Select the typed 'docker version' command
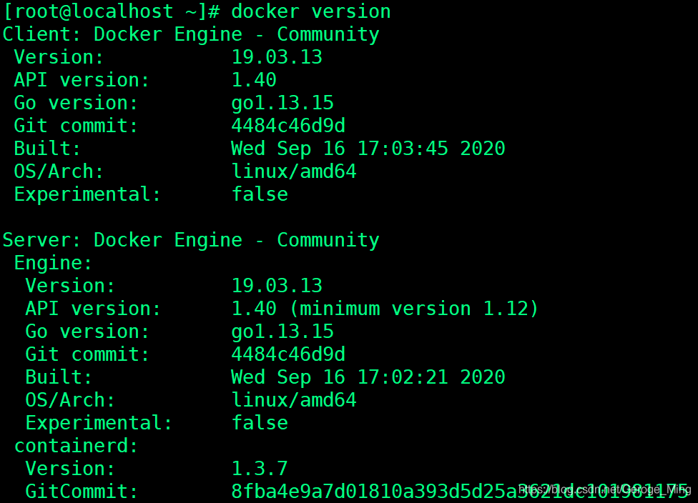This screenshot has width=698, height=503. point(310,11)
